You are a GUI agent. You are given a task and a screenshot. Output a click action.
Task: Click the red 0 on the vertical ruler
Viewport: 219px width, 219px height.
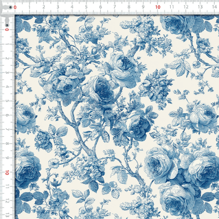pos(7,30)
